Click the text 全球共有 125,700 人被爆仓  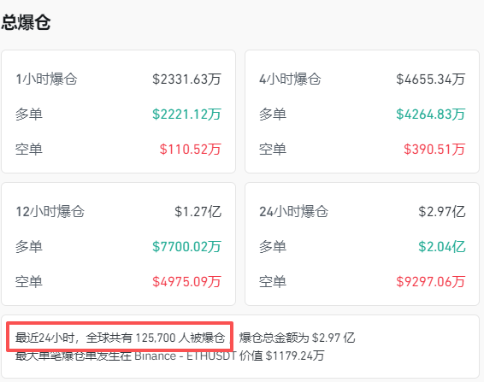pos(156,338)
